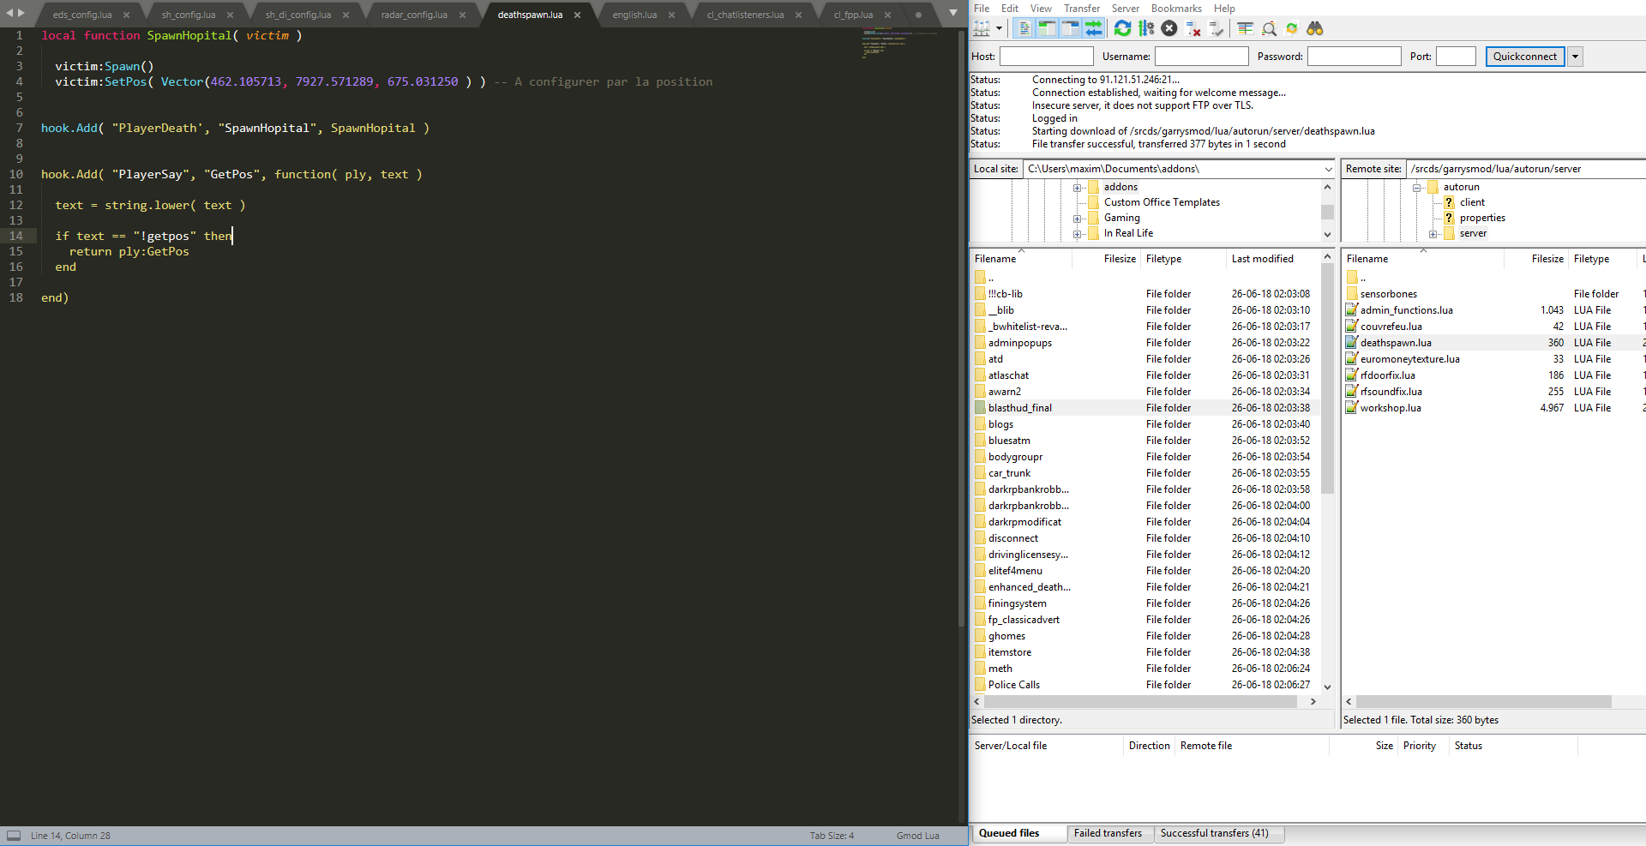The image size is (1646, 846).
Task: Expand the In Real Life folder
Action: [x=1078, y=234]
